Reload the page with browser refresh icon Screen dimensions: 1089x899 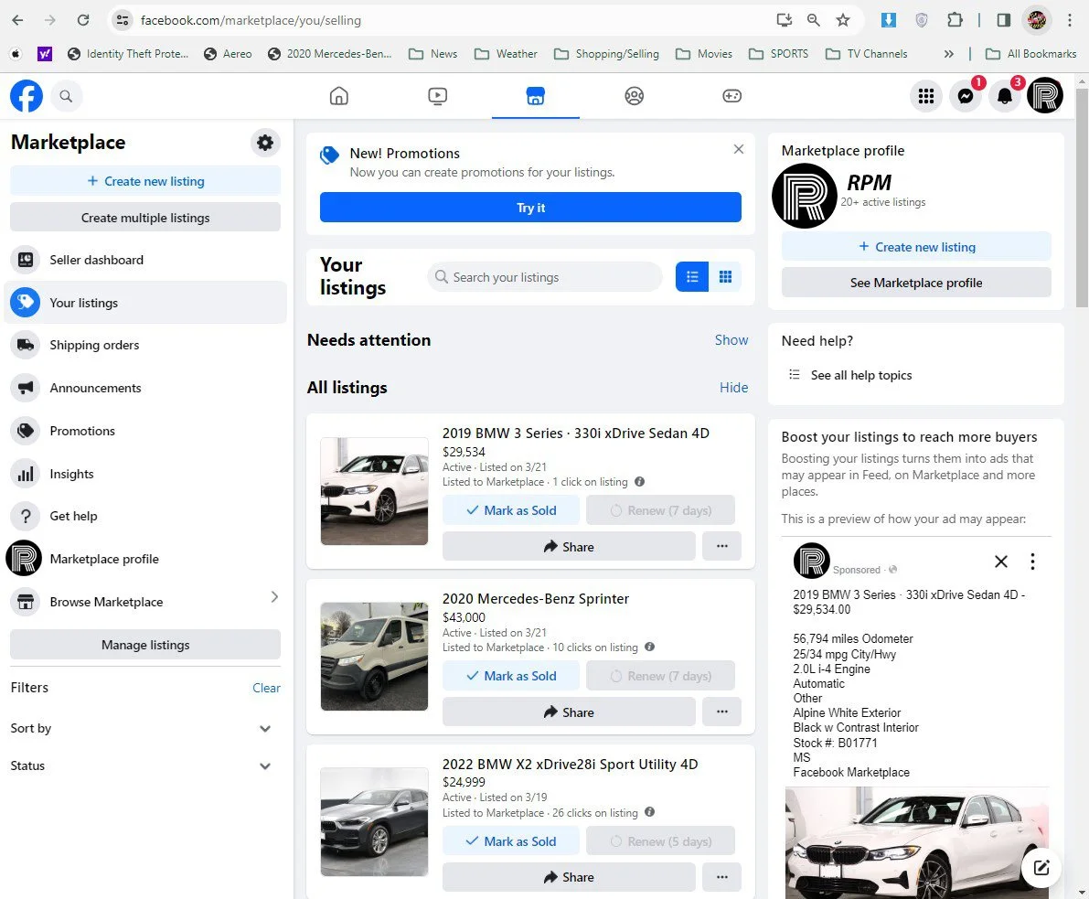[82, 20]
